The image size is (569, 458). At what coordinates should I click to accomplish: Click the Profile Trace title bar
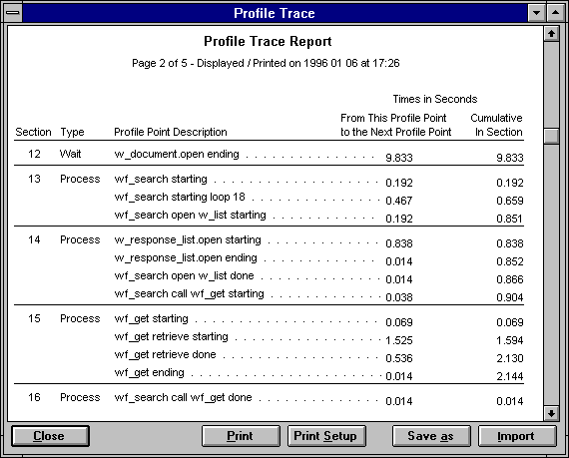click(275, 13)
